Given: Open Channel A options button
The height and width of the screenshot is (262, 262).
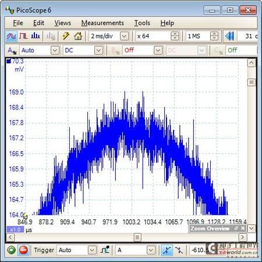Looking at the screenshot, I should [x=12, y=51].
